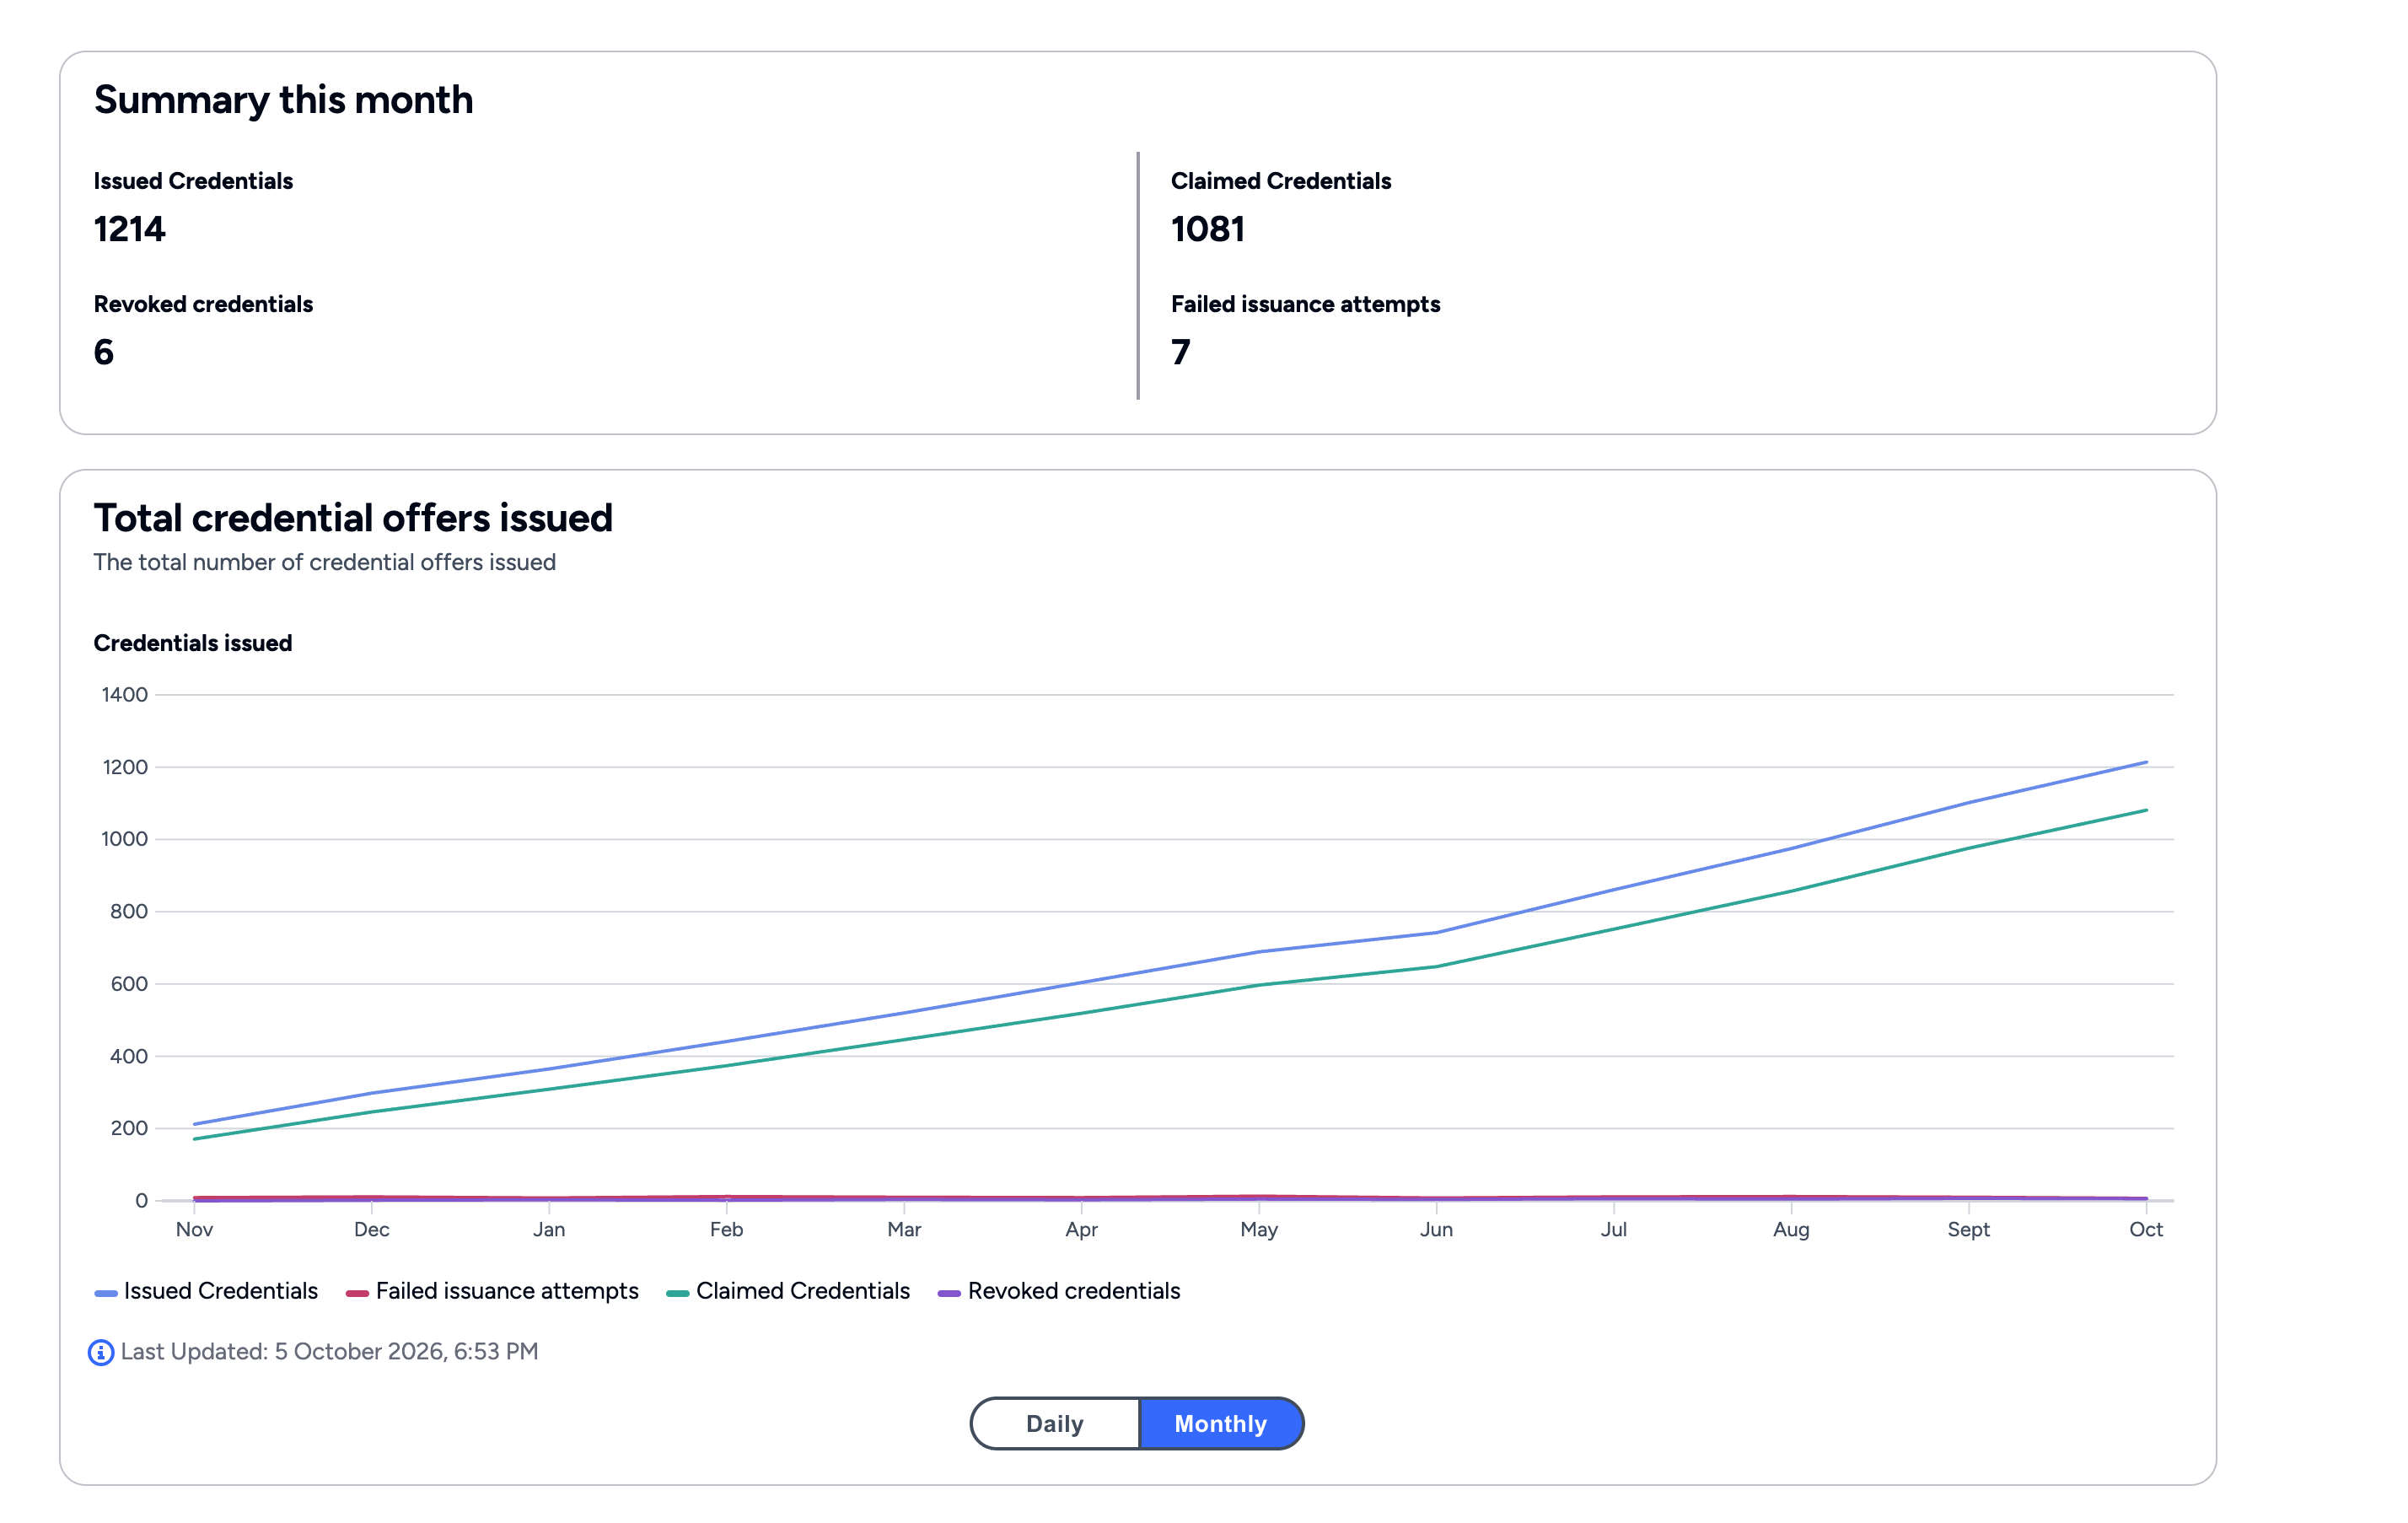2408x1523 pixels.
Task: Click the chart subtitle about offers issued
Action: click(x=325, y=562)
